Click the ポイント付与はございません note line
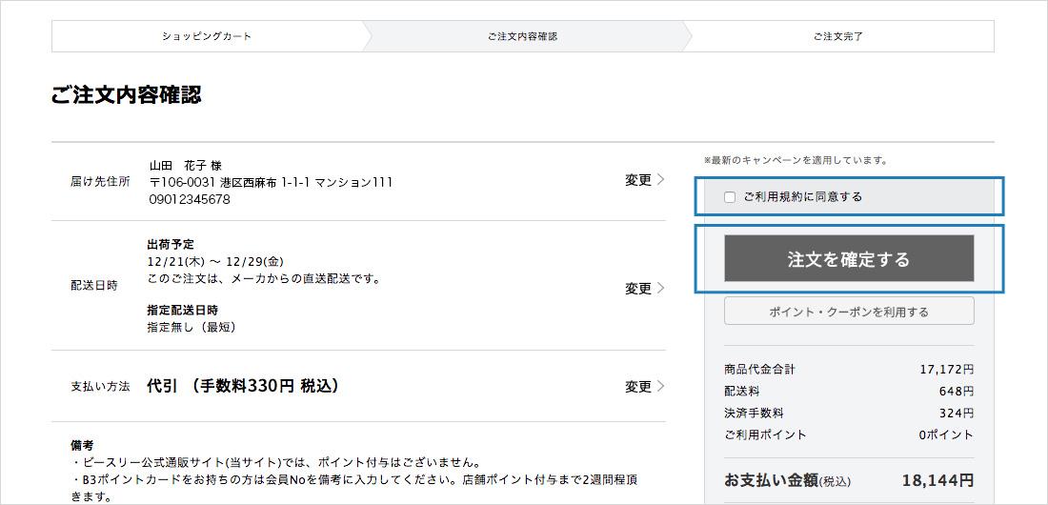The height and width of the screenshot is (505, 1048). pos(276,462)
